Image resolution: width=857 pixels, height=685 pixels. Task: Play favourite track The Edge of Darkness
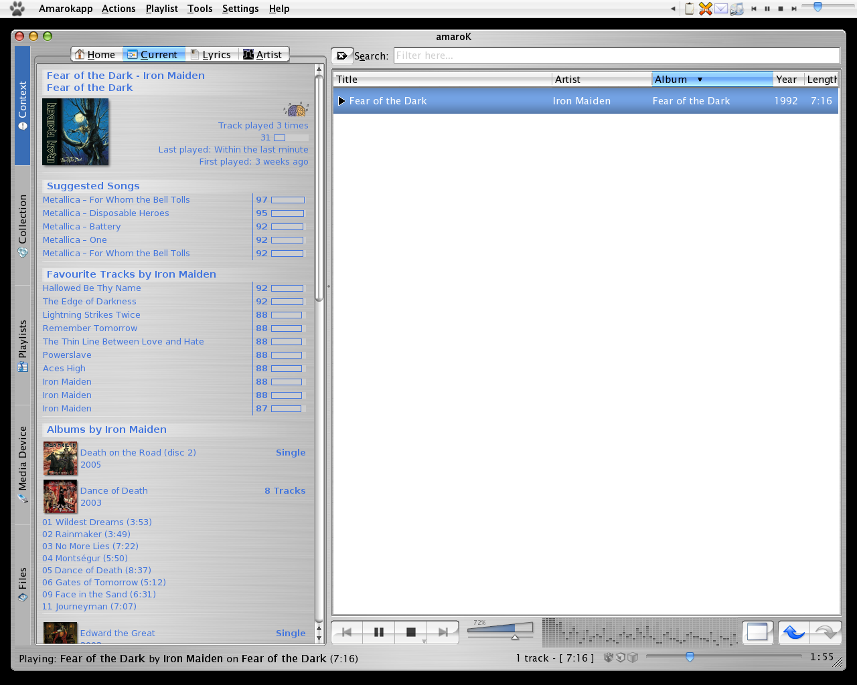tap(89, 302)
